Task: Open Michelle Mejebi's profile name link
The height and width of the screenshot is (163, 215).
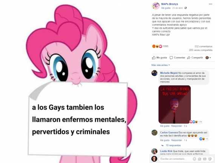Action: tap(169, 73)
